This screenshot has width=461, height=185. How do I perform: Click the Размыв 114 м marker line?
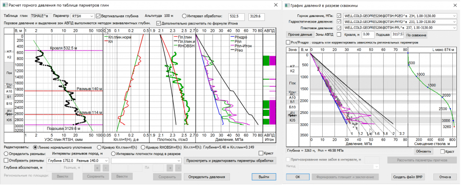(x=63, y=114)
